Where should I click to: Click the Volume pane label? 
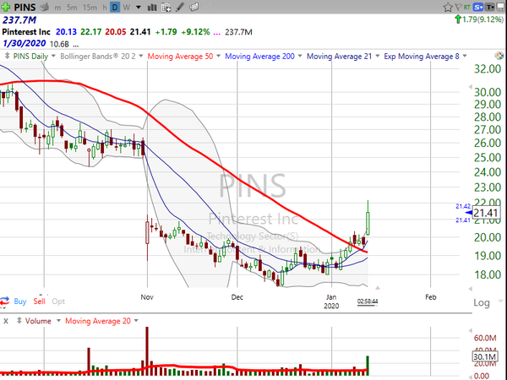pos(38,321)
